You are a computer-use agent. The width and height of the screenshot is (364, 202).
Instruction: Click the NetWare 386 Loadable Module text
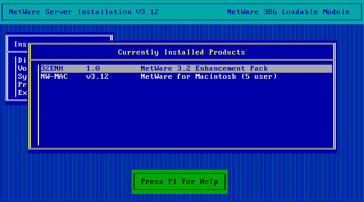[x=288, y=12]
